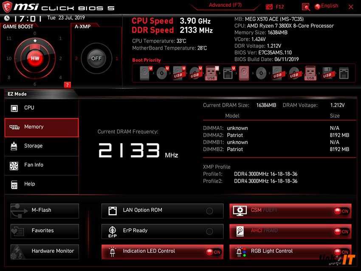Click the date Tue 23 Jul, 2019
The height and width of the screenshot is (271, 361).
[66, 18]
